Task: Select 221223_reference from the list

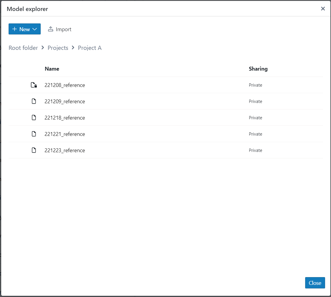Action: coord(65,150)
